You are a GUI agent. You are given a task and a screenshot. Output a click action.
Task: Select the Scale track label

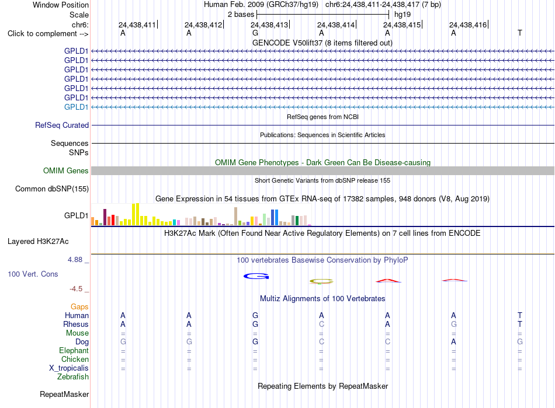tap(79, 15)
